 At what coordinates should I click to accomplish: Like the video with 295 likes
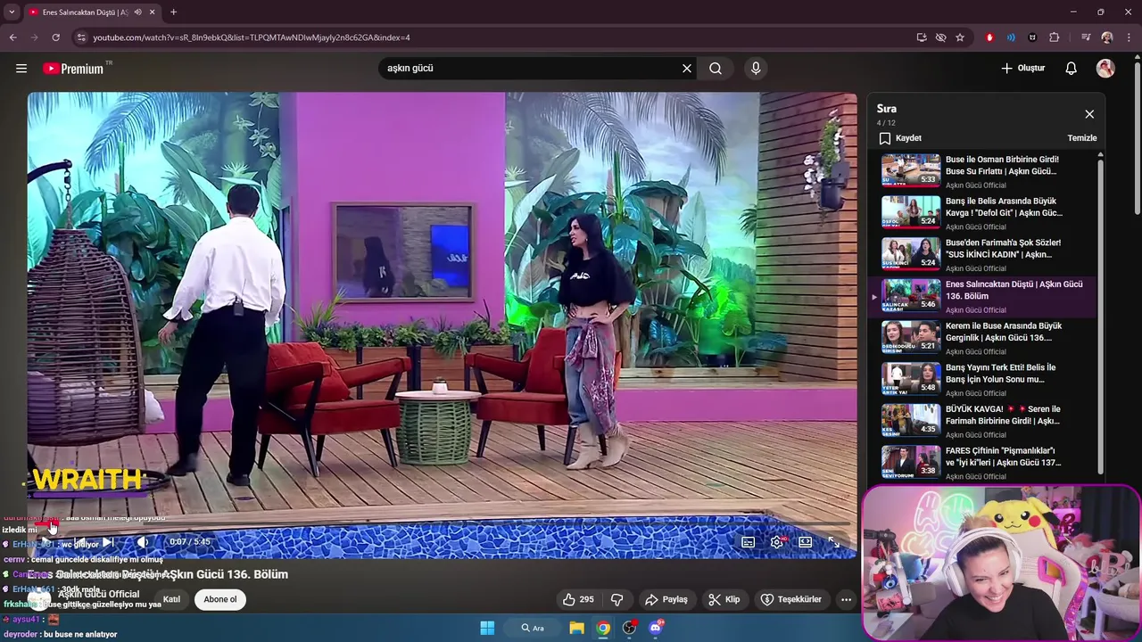[x=579, y=599]
